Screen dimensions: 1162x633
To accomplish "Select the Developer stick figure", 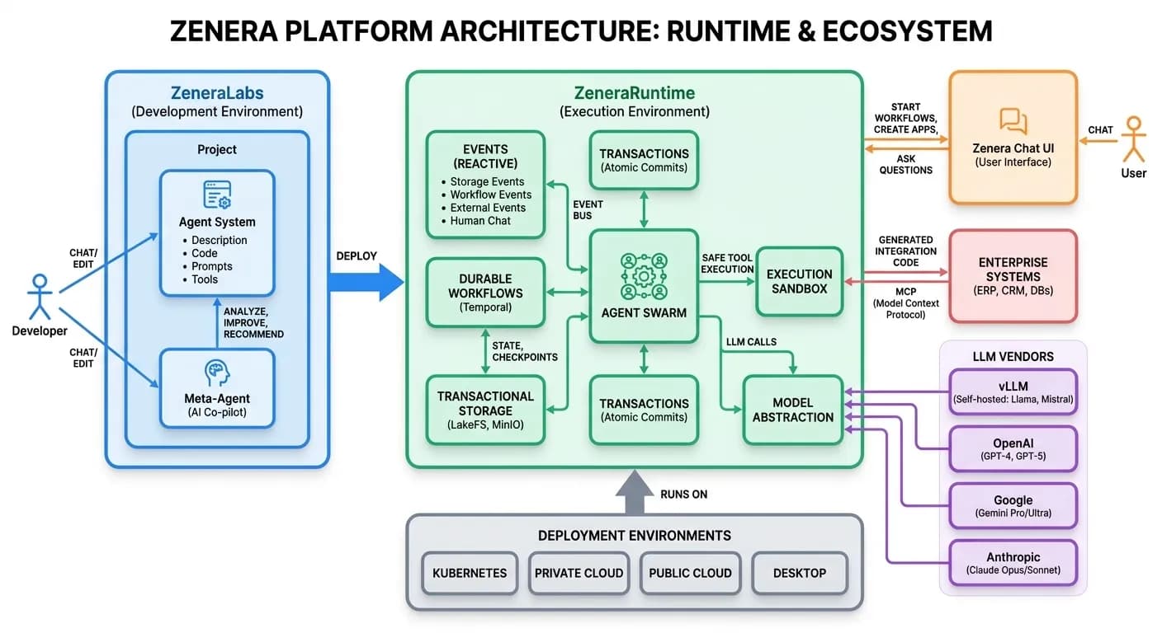I will point(39,296).
